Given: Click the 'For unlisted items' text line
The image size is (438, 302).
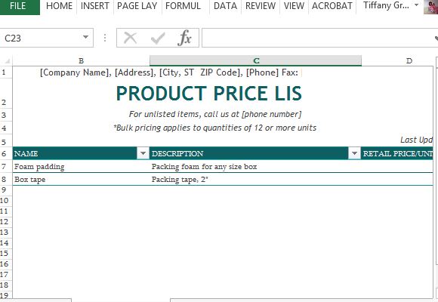Looking at the screenshot, I should point(215,114).
